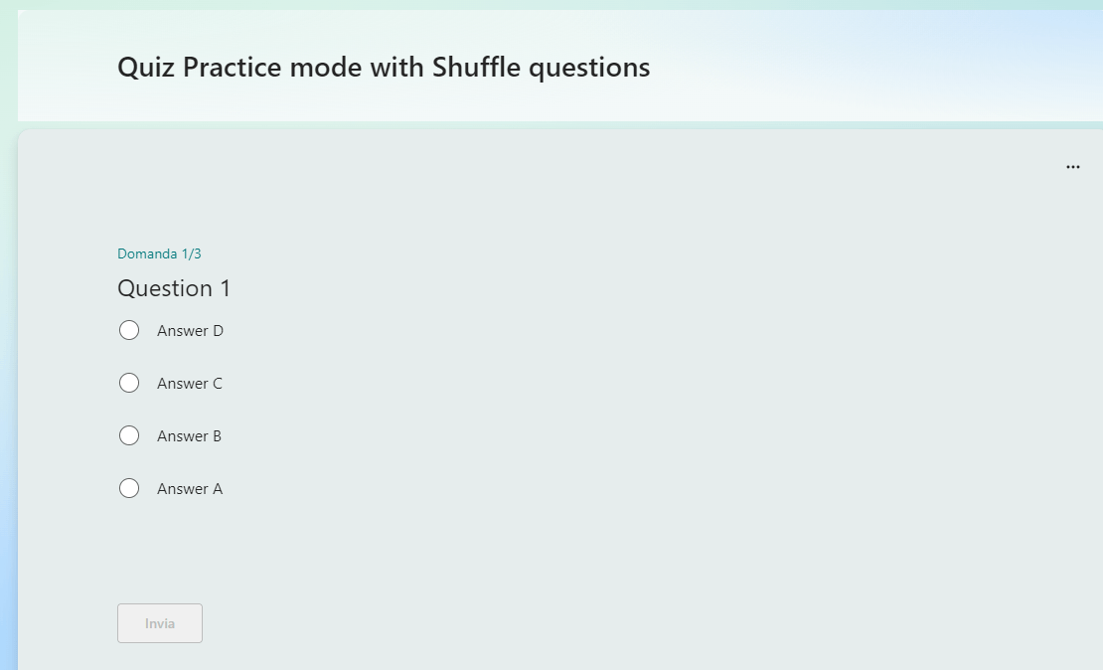Submit with the Invia button
The image size is (1103, 670).
[x=160, y=623]
